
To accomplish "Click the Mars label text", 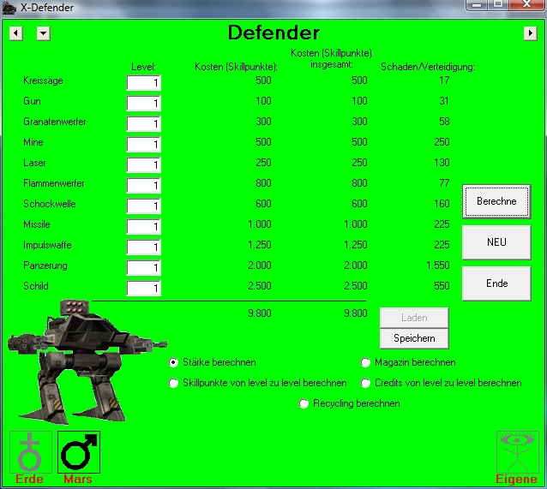I will [78, 480].
